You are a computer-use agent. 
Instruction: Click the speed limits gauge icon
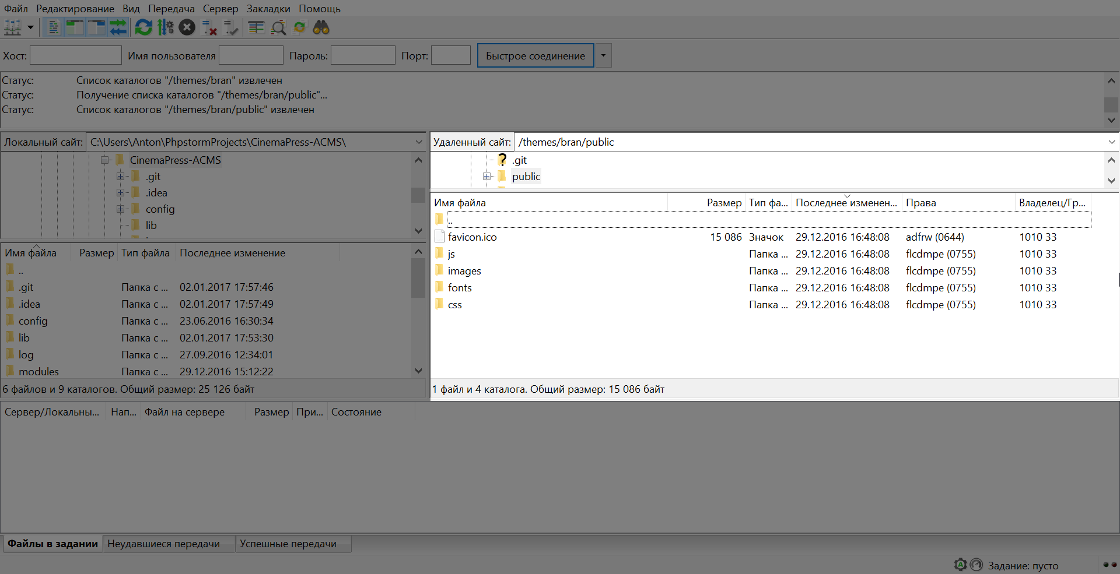(x=976, y=565)
